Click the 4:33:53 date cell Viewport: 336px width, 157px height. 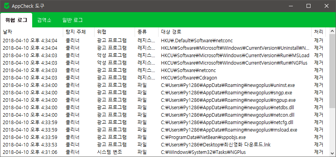[30, 144]
